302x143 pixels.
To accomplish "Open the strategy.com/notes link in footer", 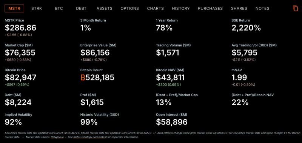I will (x=90, y=137).
